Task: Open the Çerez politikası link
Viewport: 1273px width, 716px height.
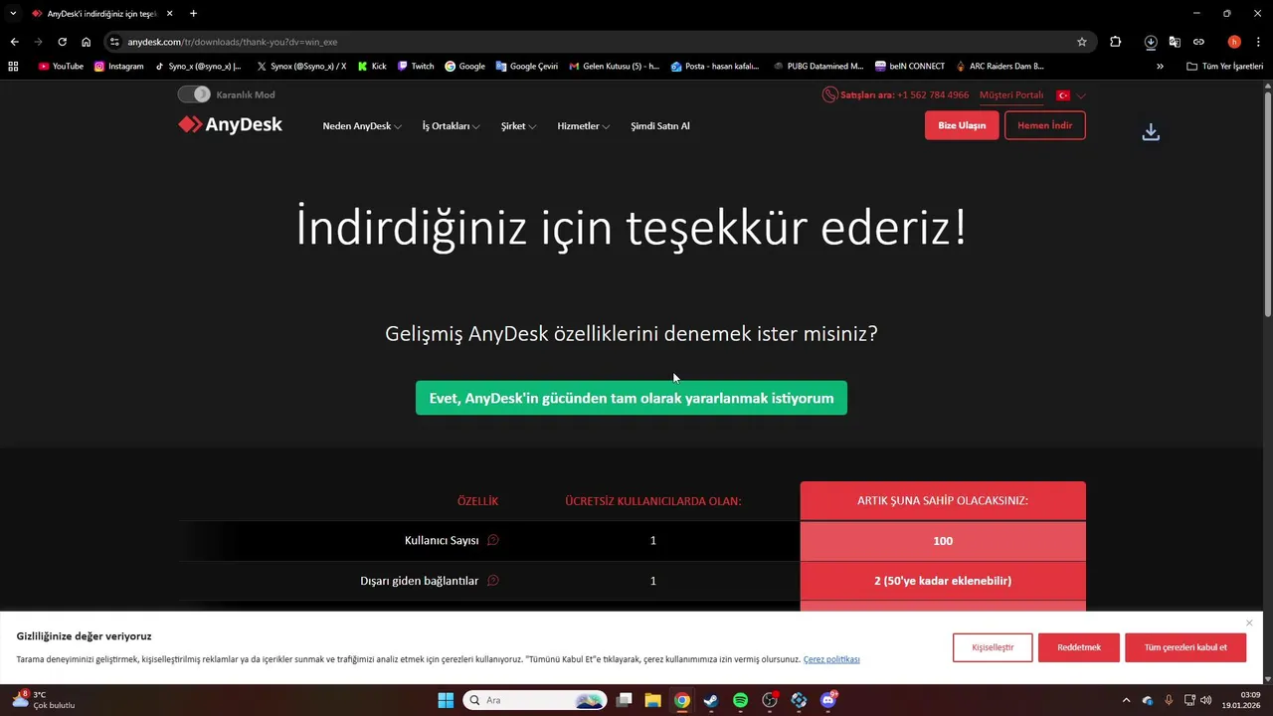Action: point(831,659)
